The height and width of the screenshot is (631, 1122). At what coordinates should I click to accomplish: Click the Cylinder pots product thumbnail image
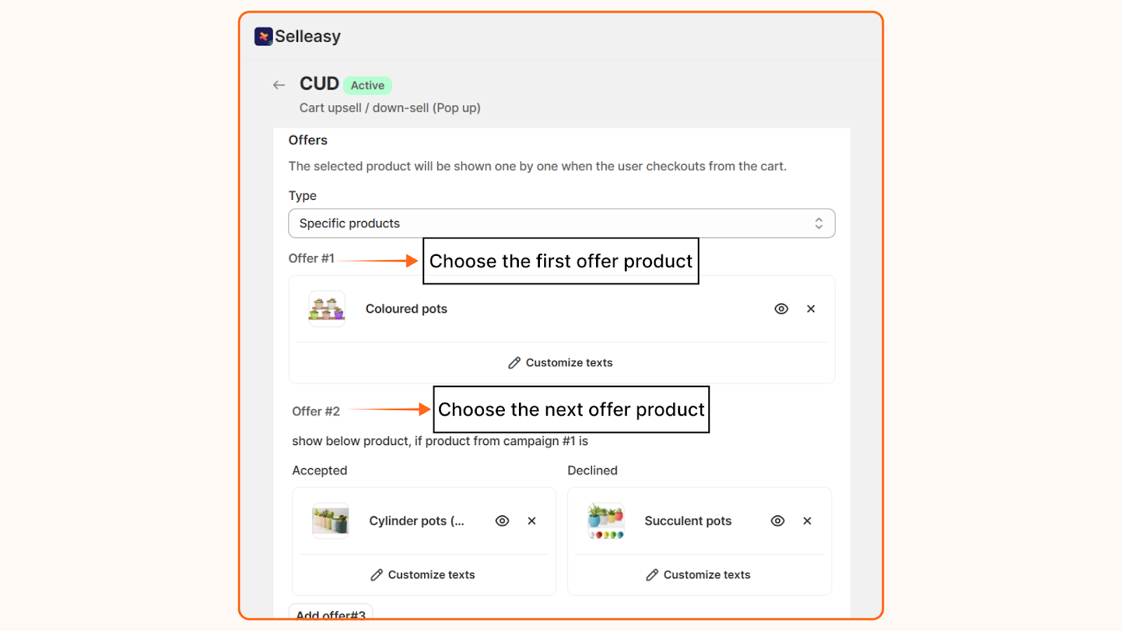tap(330, 520)
